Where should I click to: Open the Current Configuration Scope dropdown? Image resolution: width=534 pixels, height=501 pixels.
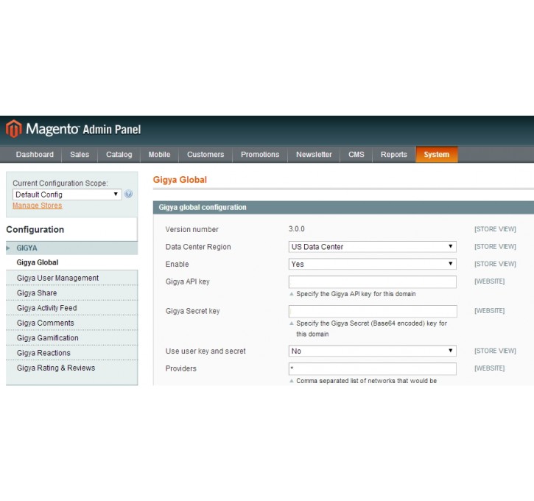click(67, 195)
